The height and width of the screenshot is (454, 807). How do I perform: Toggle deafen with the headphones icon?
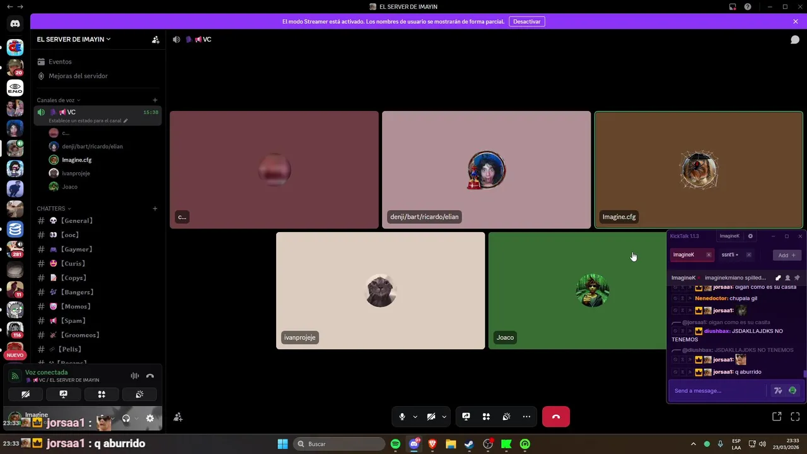[126, 418]
